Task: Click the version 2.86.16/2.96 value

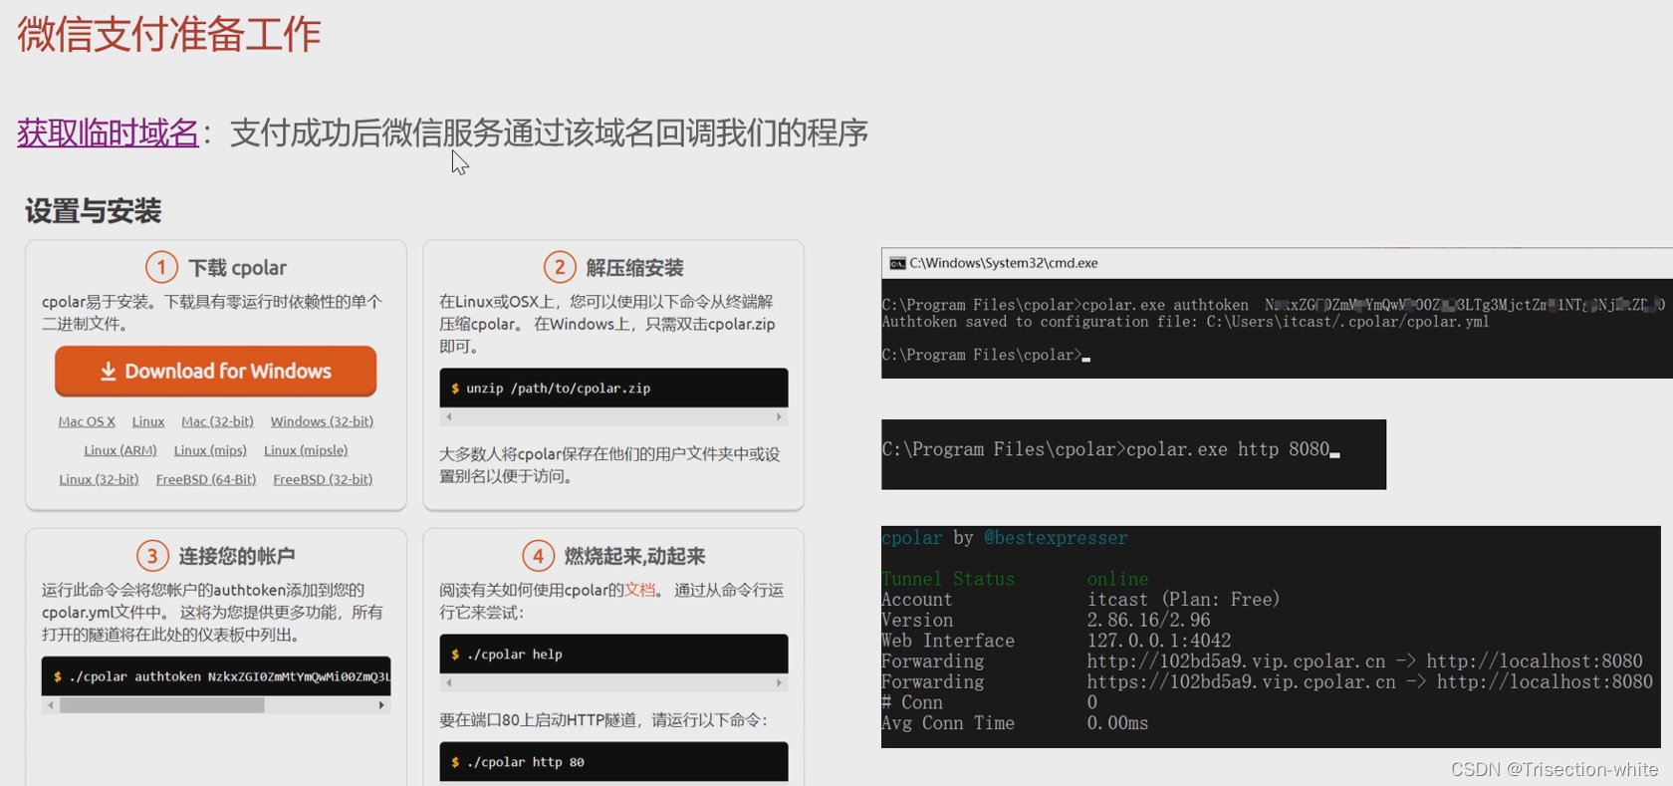Action: pyautogui.click(x=1148, y=620)
